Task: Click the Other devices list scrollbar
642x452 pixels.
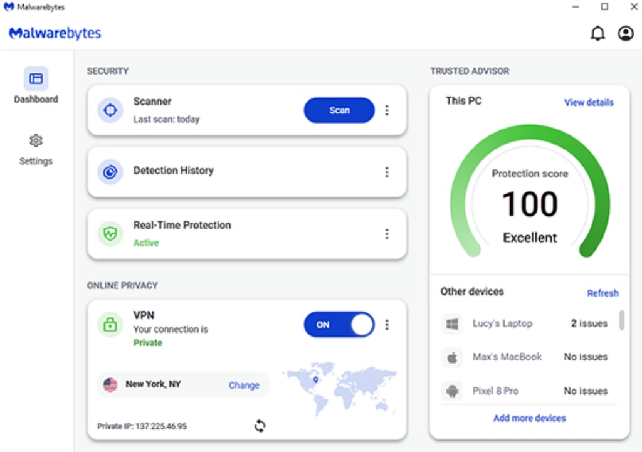Action: click(622, 320)
